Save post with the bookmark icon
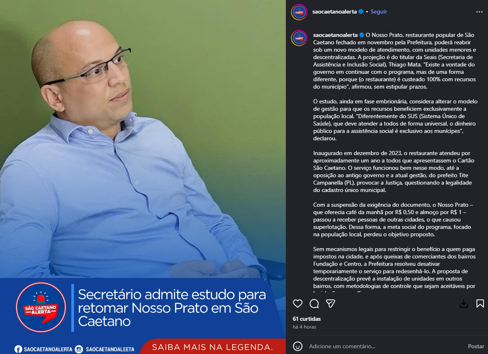Viewport: 488px width, 354px height. coord(480,304)
